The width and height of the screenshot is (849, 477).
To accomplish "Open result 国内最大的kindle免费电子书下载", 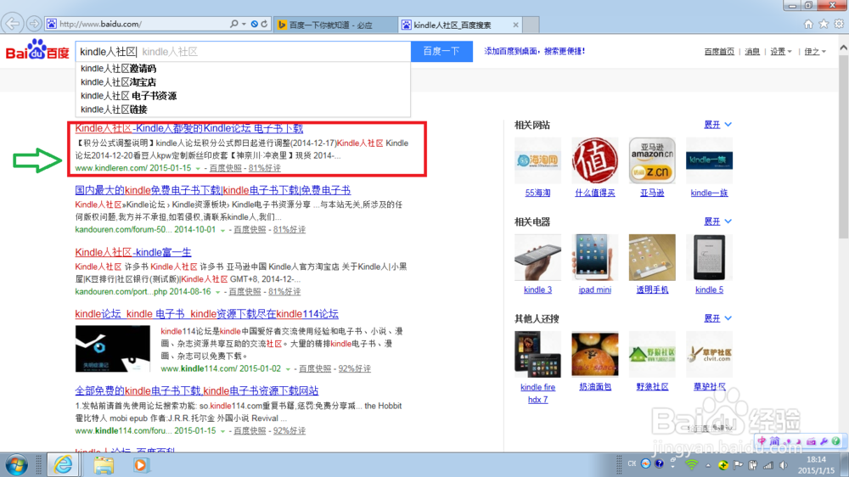I will pos(213,190).
